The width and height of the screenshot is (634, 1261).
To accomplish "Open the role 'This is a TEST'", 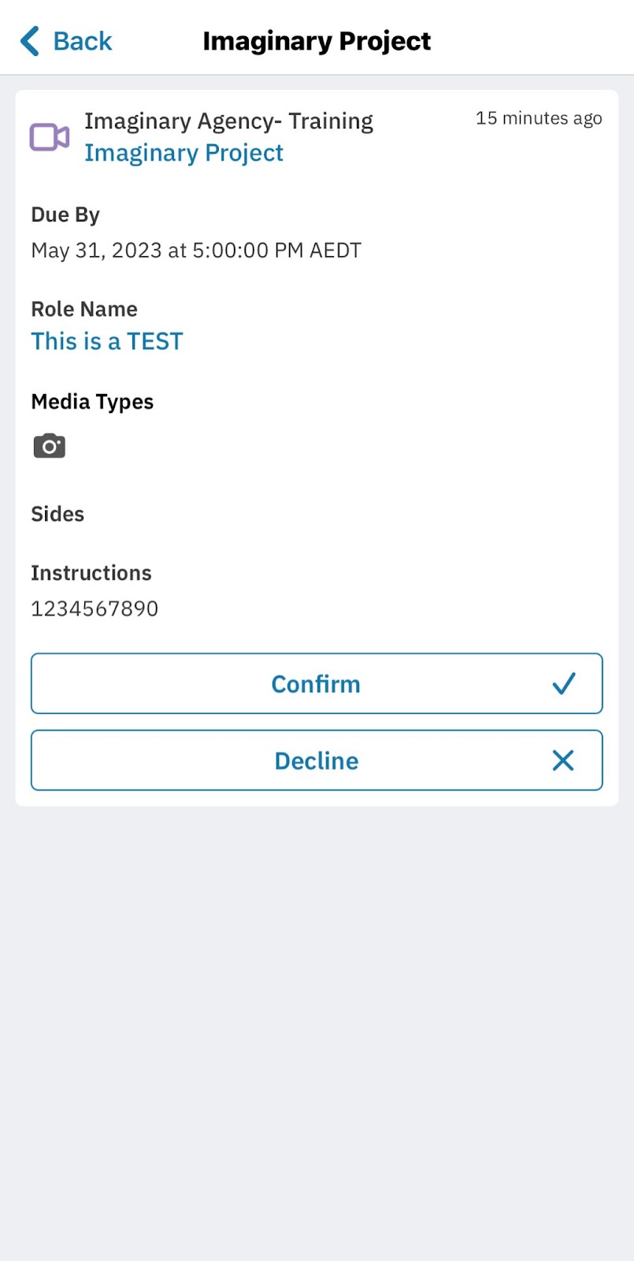I will [x=107, y=341].
